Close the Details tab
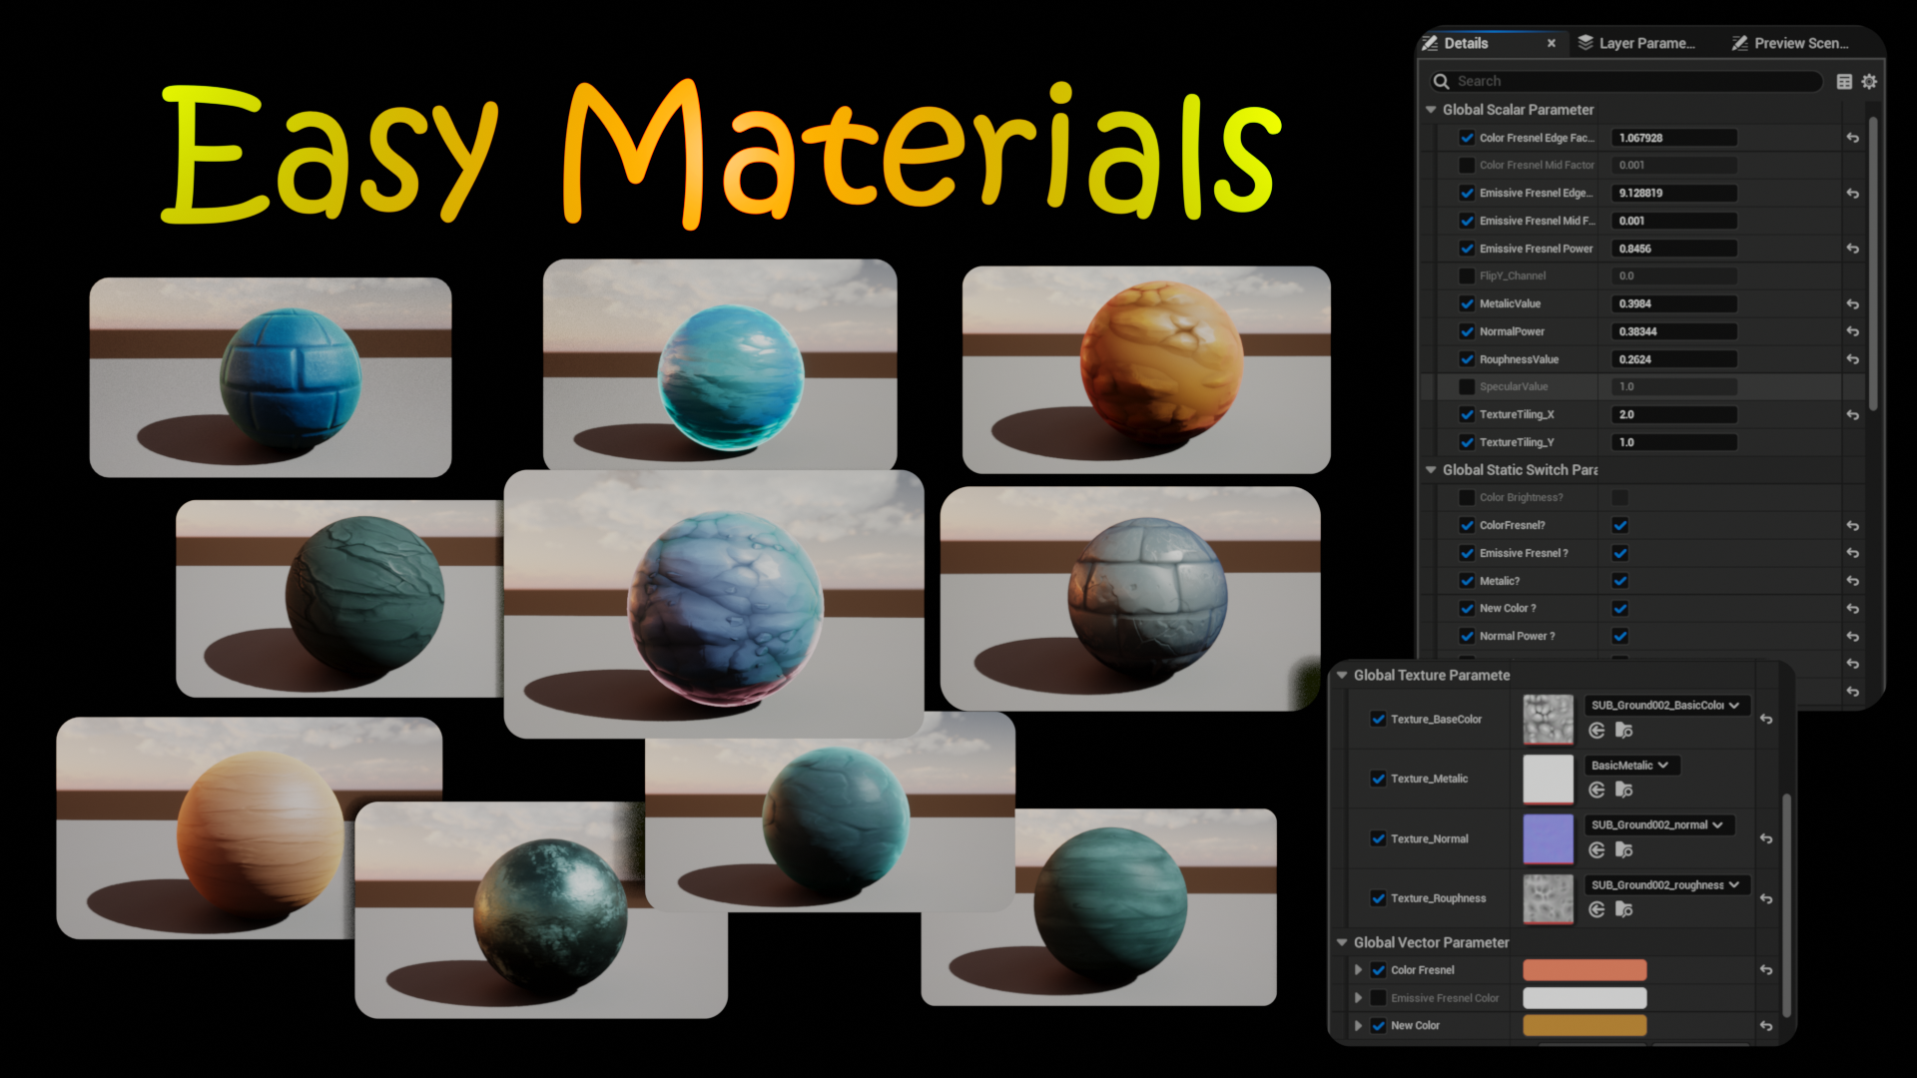The height and width of the screenshot is (1078, 1917). [1551, 44]
